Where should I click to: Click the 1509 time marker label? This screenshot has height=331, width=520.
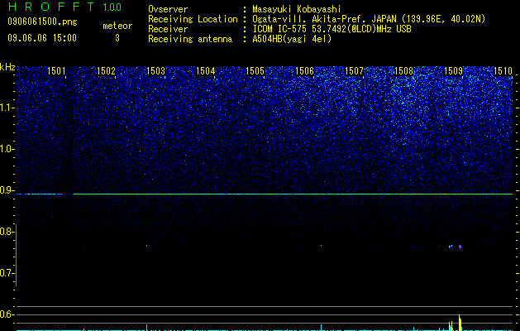click(453, 70)
